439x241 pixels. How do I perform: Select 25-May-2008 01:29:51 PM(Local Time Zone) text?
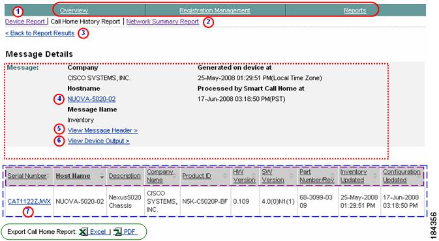(260, 78)
